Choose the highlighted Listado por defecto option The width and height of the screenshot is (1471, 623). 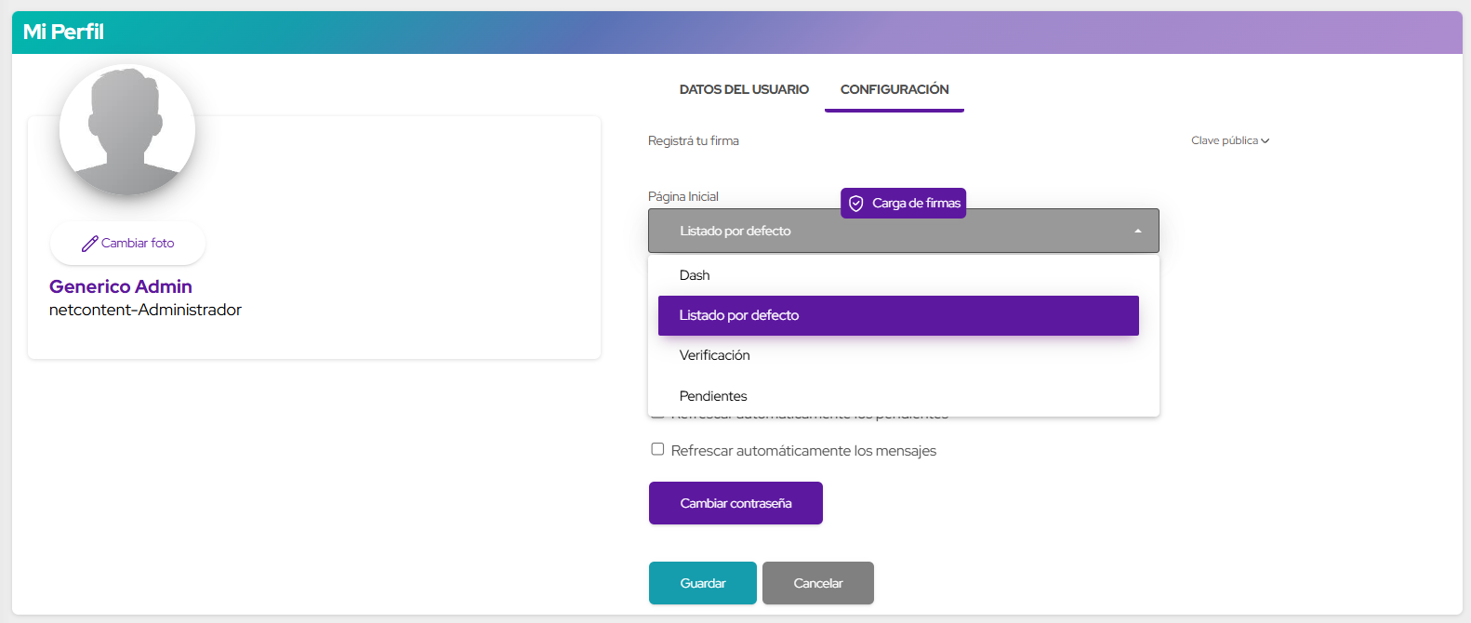897,315
